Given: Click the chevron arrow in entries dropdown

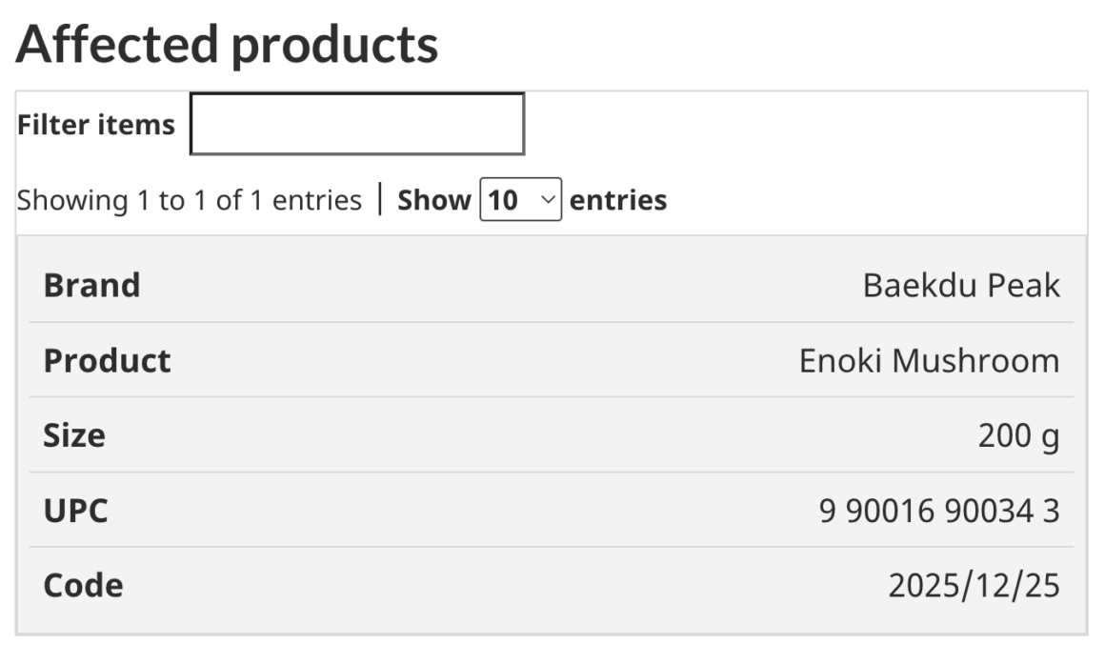Looking at the screenshot, I should pos(547,200).
